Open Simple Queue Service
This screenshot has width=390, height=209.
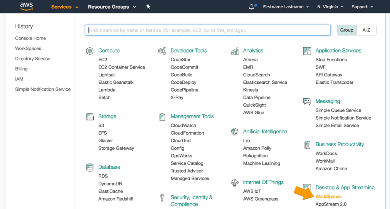pos(338,110)
